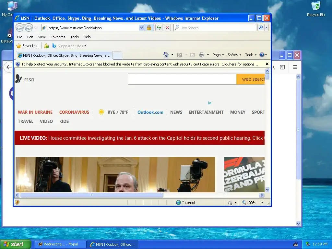332x249 pixels.
Task: Expand Home button dropdown arrow
Action: (172, 54)
